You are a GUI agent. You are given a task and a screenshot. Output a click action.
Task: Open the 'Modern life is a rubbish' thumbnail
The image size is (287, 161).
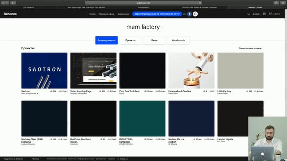(191, 119)
